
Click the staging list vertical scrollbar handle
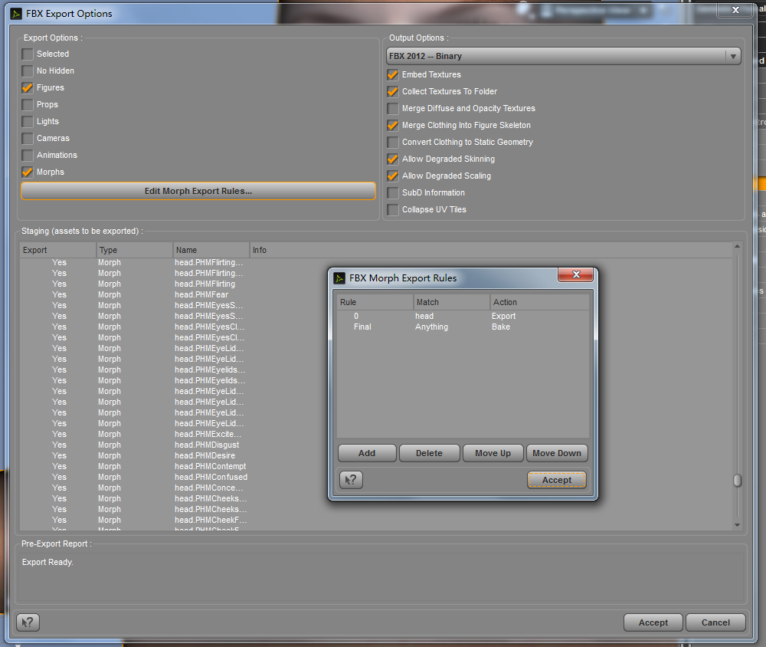pos(737,480)
